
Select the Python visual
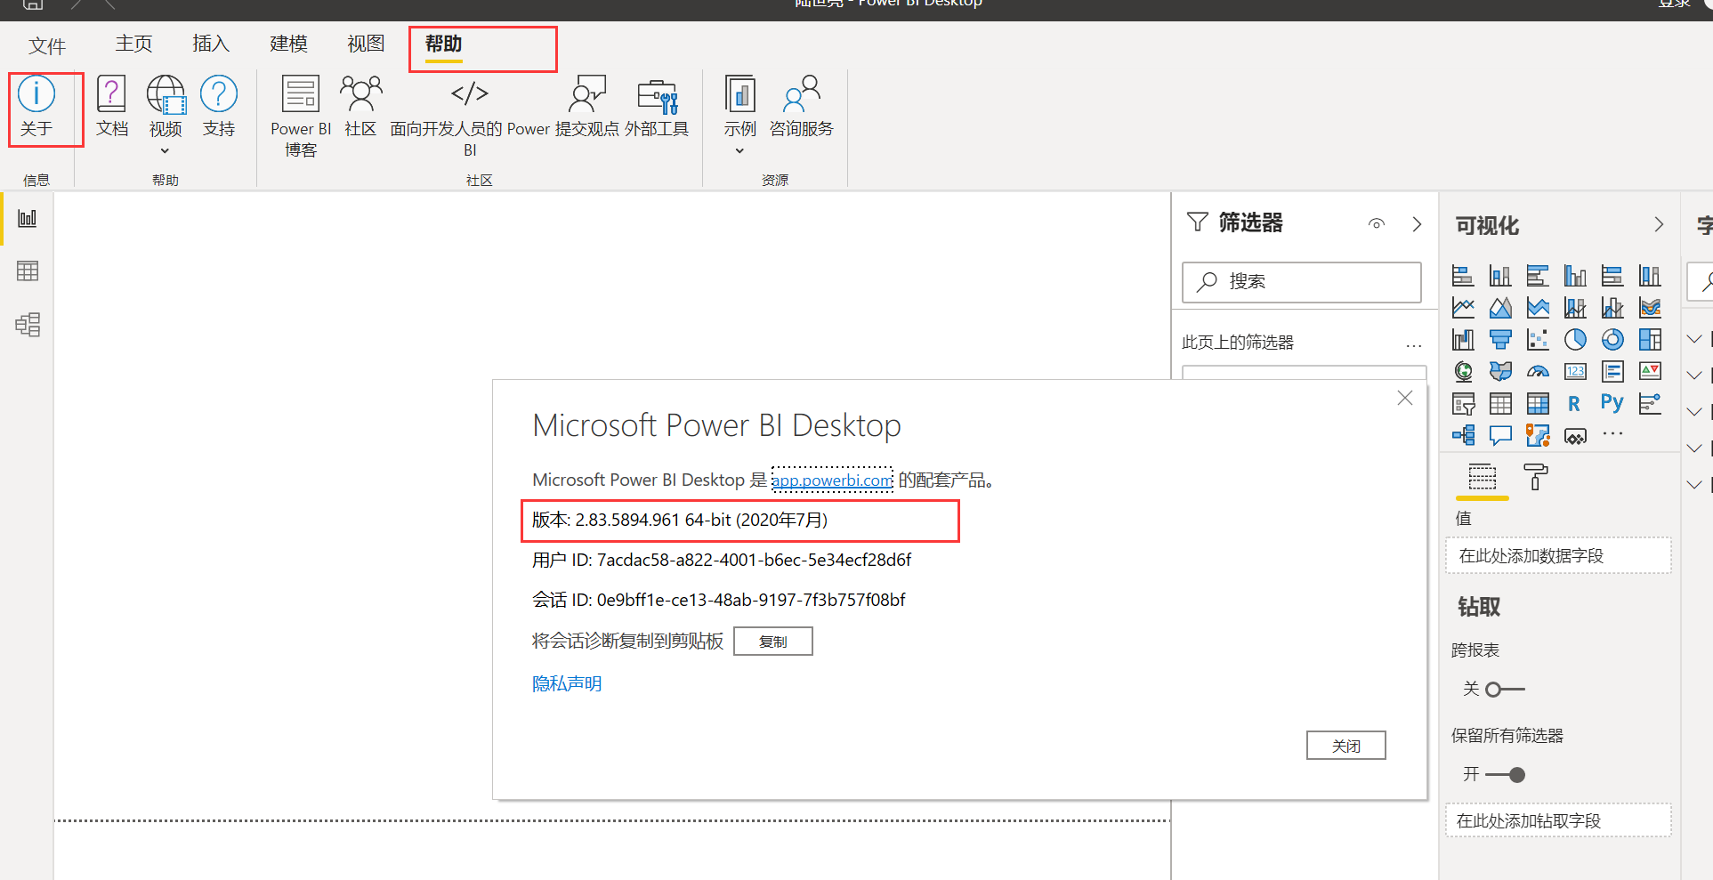(x=1612, y=402)
